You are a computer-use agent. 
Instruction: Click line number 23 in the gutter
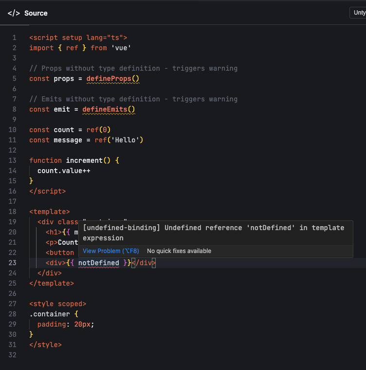13,263
